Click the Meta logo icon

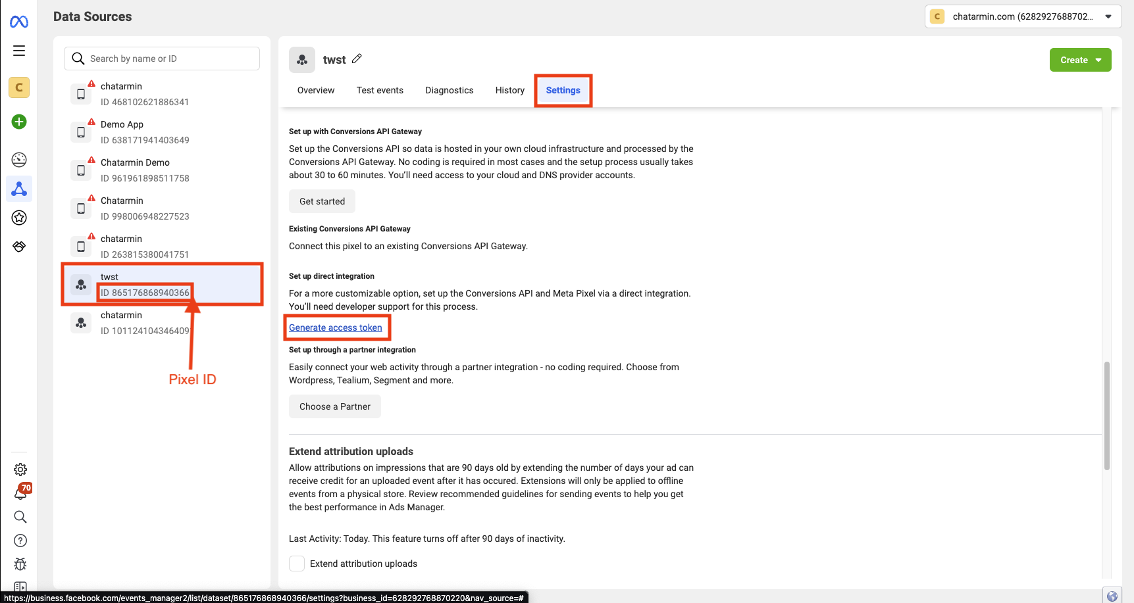click(19, 22)
